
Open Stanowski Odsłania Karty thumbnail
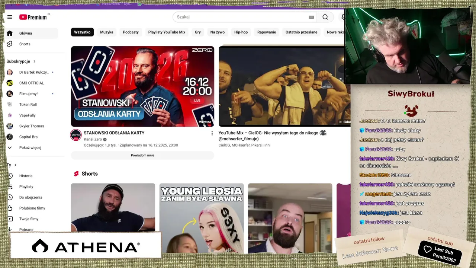tap(142, 86)
